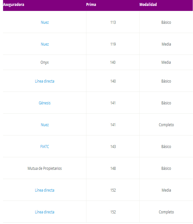Viewport: 193px width, 224px height.
Task: Select the prima value 148
Action: point(113,168)
